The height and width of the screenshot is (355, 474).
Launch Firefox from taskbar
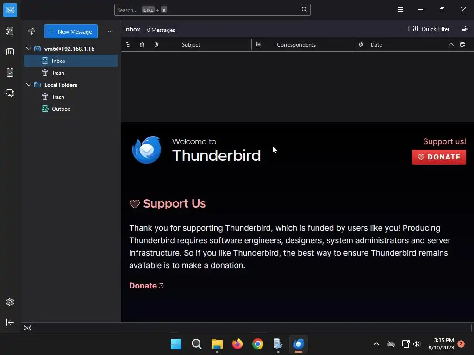pyautogui.click(x=237, y=344)
